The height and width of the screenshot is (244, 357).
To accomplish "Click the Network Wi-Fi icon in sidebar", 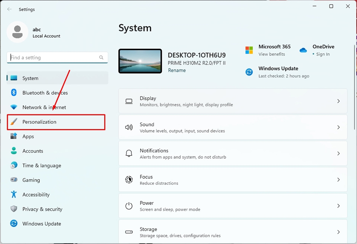I will point(14,107).
